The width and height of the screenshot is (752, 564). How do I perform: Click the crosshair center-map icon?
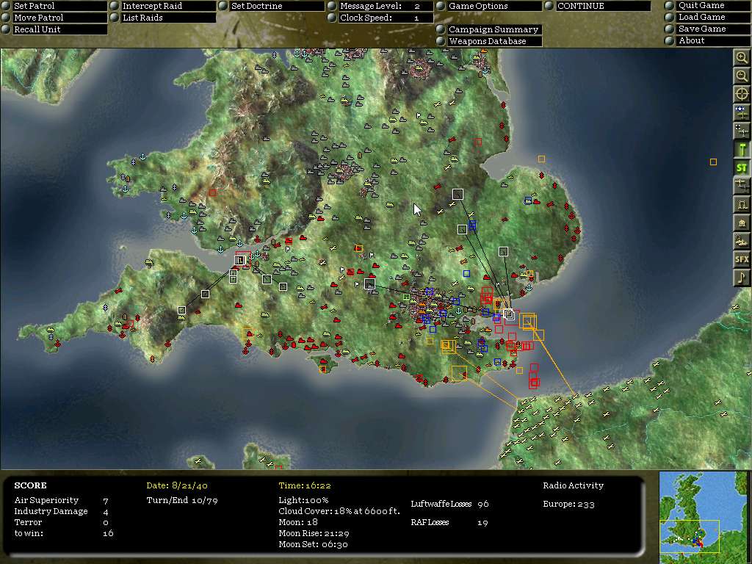pyautogui.click(x=742, y=95)
